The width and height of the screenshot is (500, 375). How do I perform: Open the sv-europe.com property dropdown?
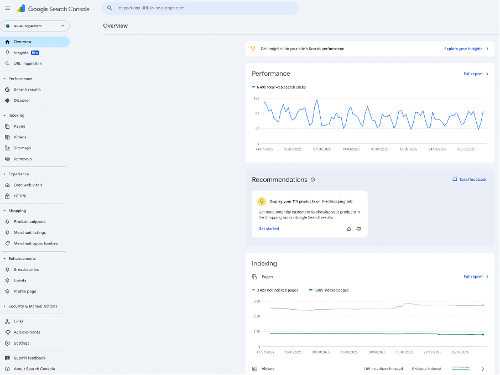[x=35, y=25]
